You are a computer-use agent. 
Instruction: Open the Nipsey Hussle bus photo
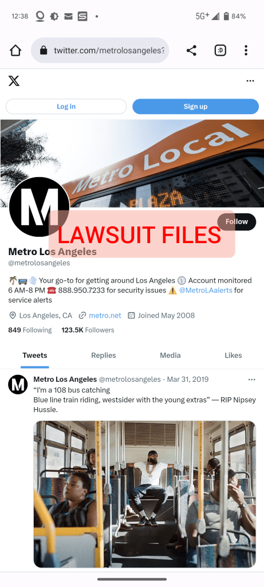pos(145,494)
